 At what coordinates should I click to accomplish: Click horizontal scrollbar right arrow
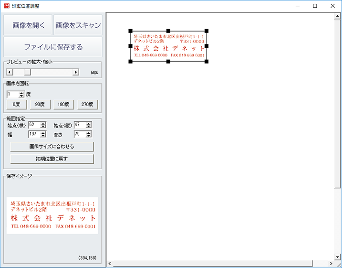point(331,264)
